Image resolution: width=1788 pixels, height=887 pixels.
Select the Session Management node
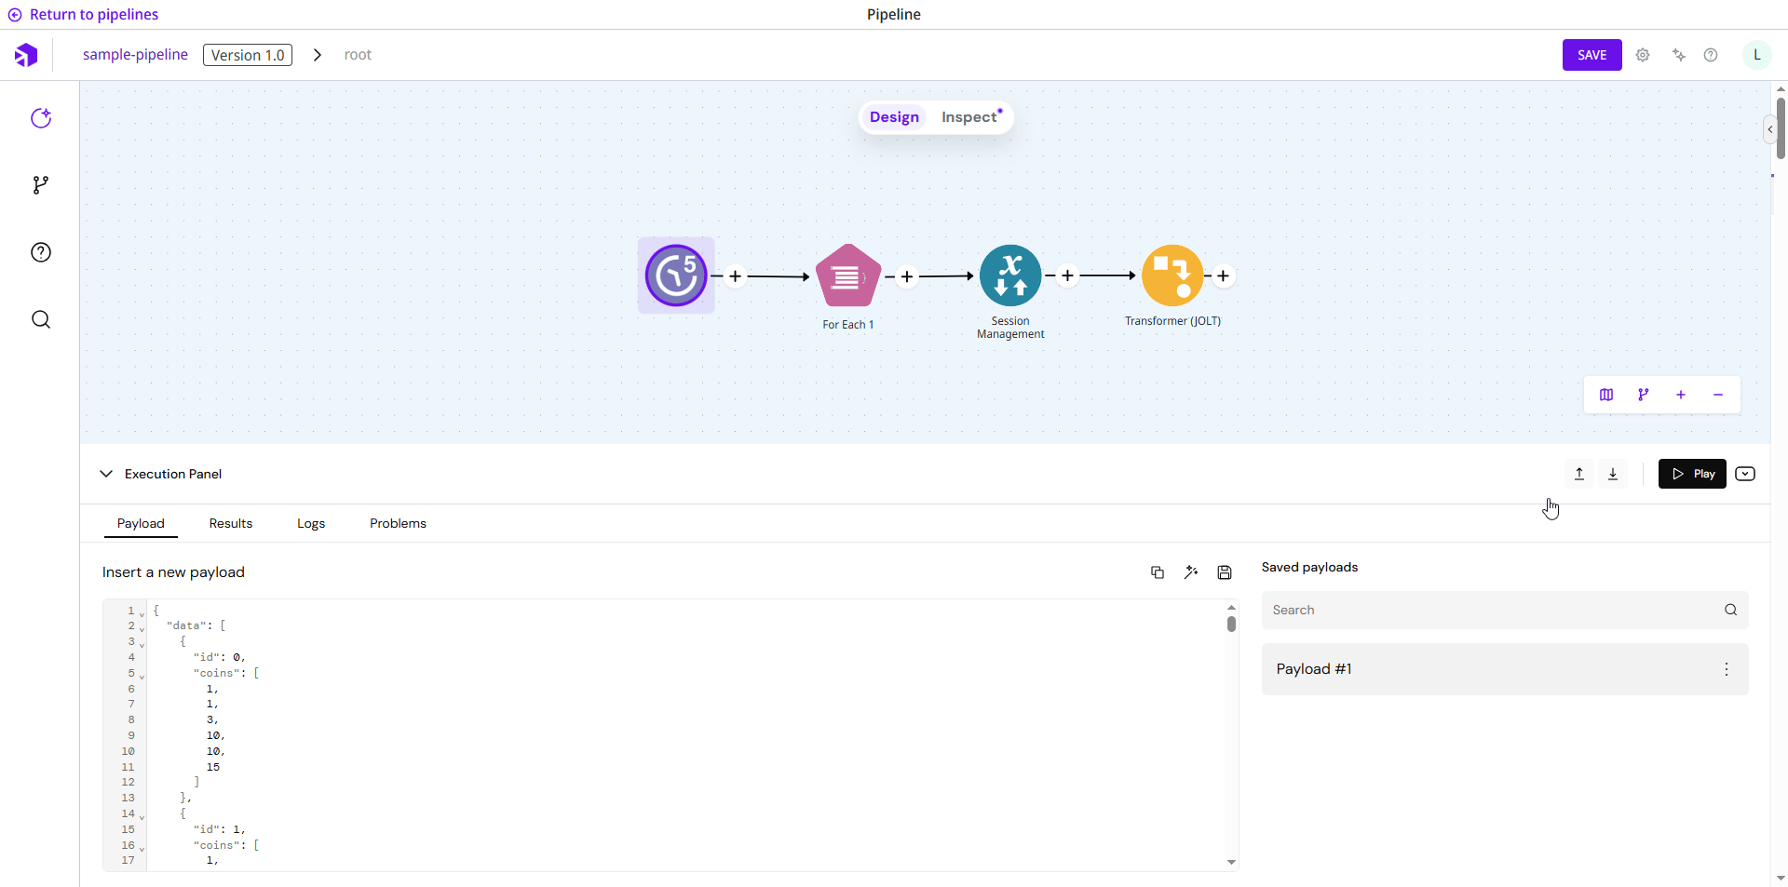point(1010,276)
